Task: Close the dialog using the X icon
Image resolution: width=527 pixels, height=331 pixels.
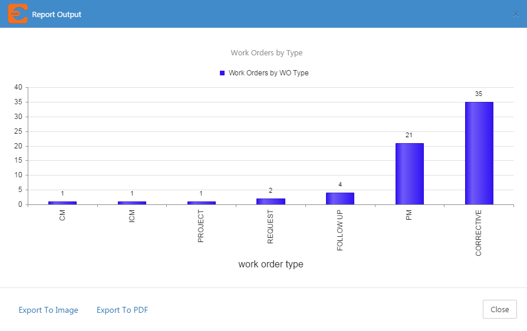Action: tap(516, 14)
